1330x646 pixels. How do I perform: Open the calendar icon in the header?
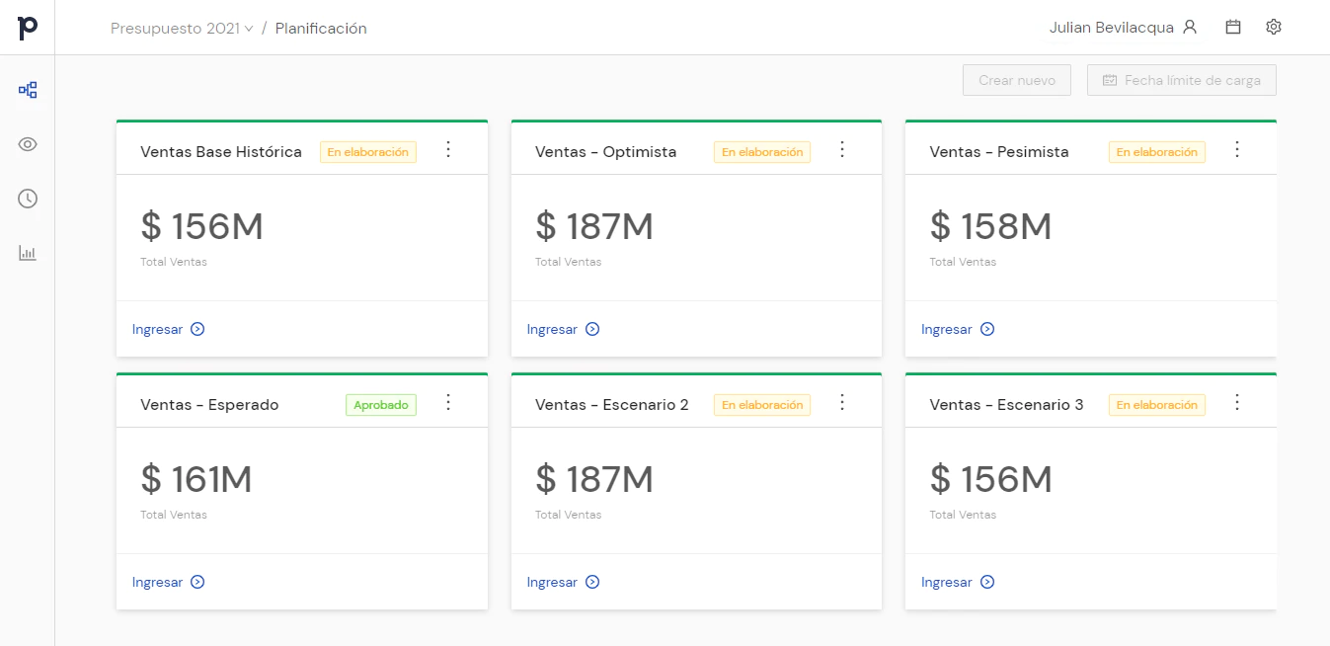click(x=1233, y=28)
